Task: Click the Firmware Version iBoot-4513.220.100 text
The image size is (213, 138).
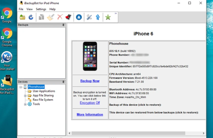Action: pyautogui.click(x=133, y=78)
